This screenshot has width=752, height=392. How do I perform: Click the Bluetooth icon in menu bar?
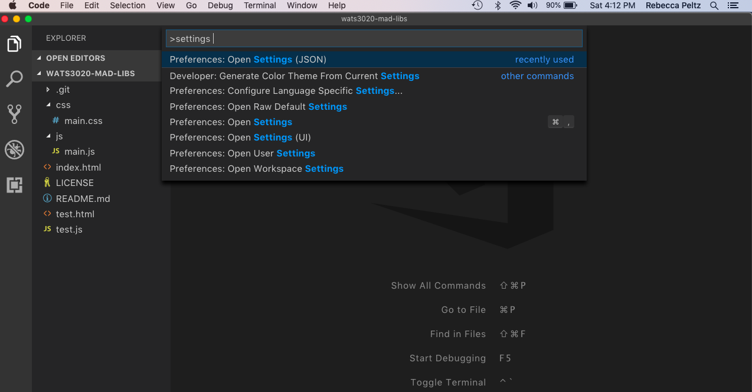[498, 5]
